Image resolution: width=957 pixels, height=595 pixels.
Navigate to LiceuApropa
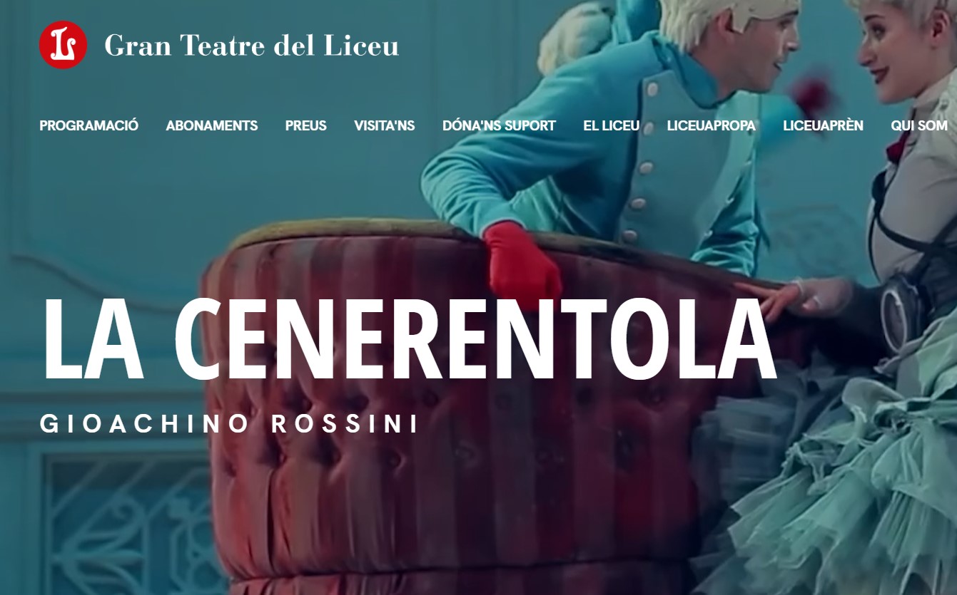pos(712,125)
